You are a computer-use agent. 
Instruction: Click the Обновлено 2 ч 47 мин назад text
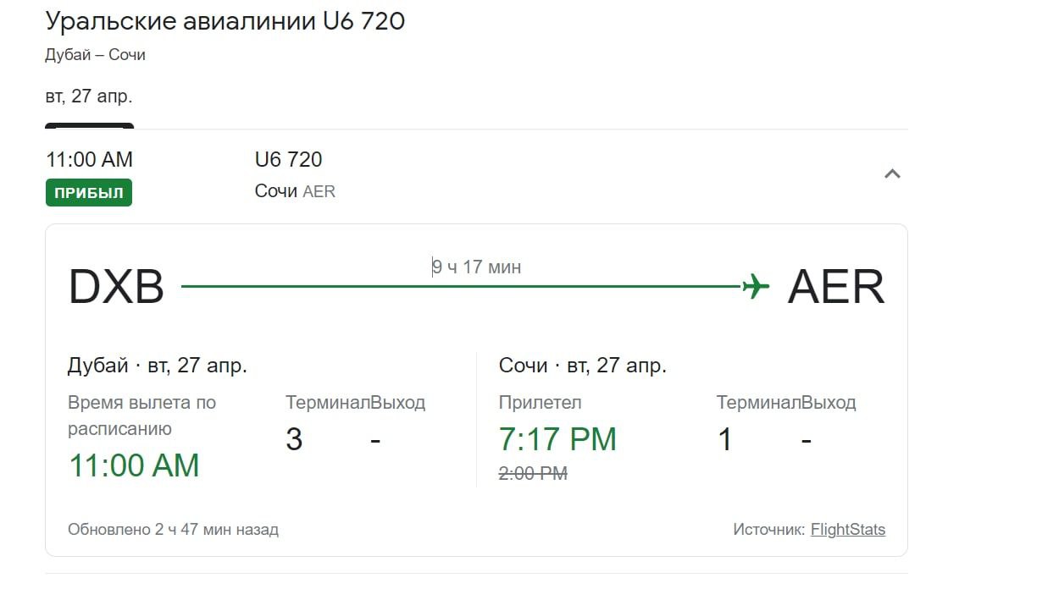[173, 530]
